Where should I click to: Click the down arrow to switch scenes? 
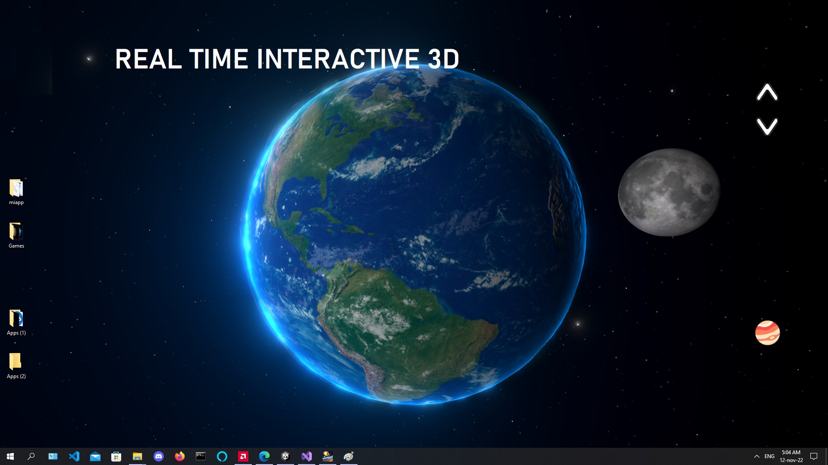(767, 126)
